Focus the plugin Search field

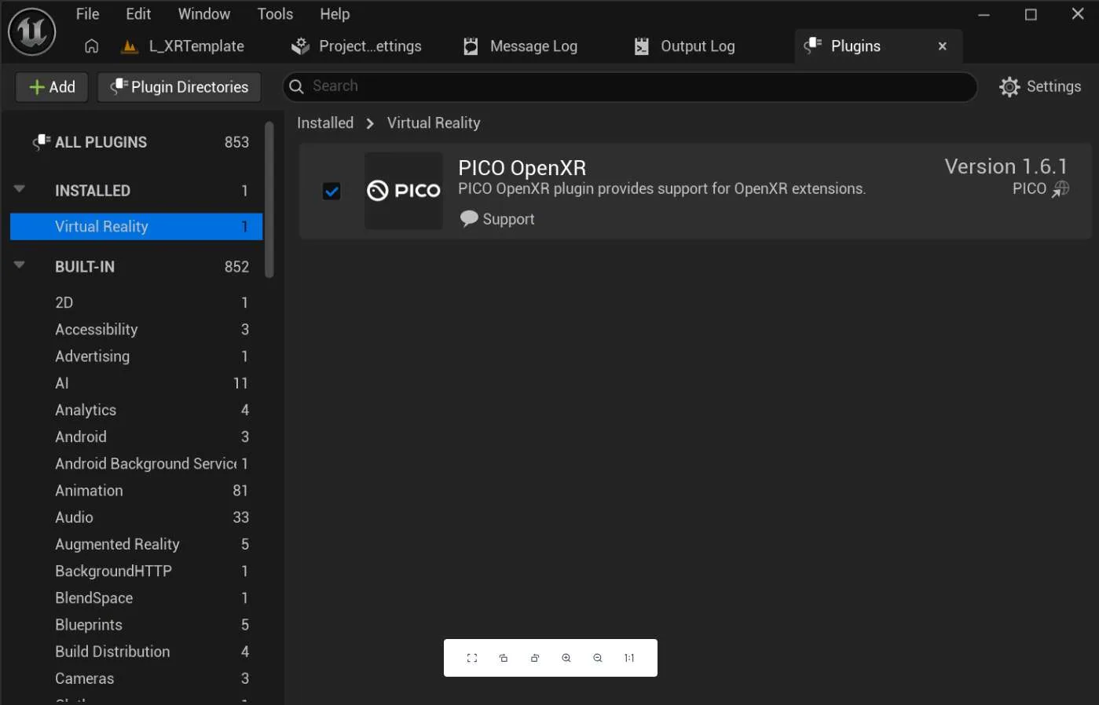[x=630, y=86]
